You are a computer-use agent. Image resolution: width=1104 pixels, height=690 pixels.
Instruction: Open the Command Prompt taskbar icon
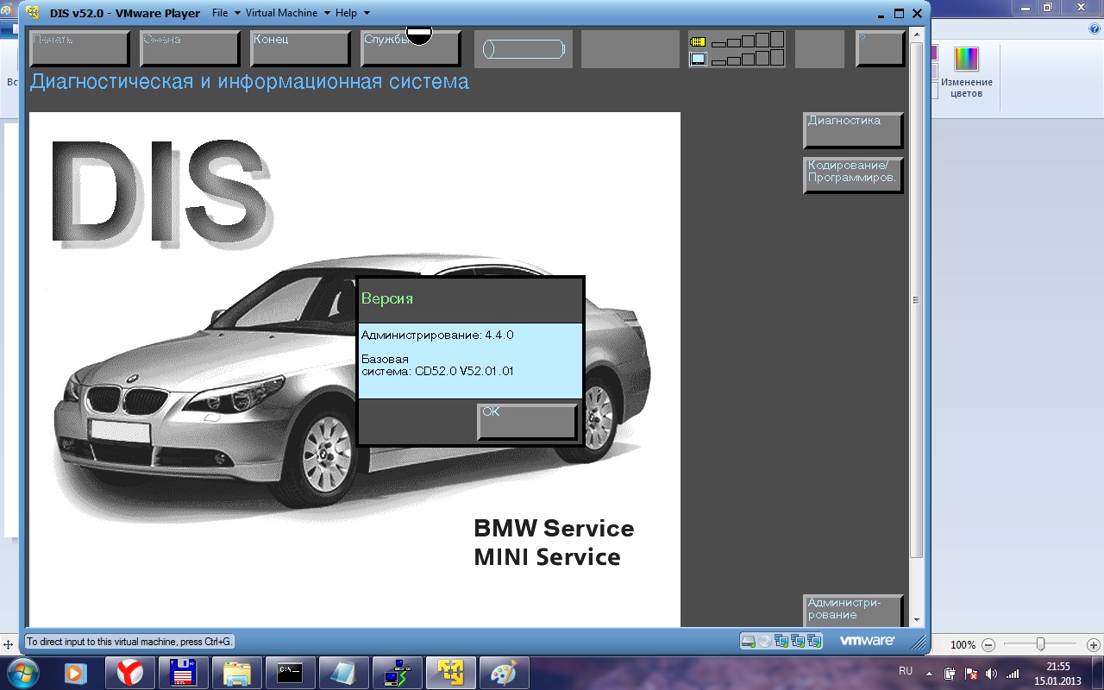[290, 673]
